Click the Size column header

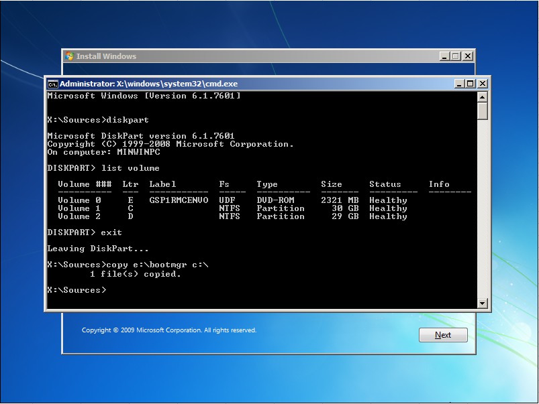coord(332,184)
